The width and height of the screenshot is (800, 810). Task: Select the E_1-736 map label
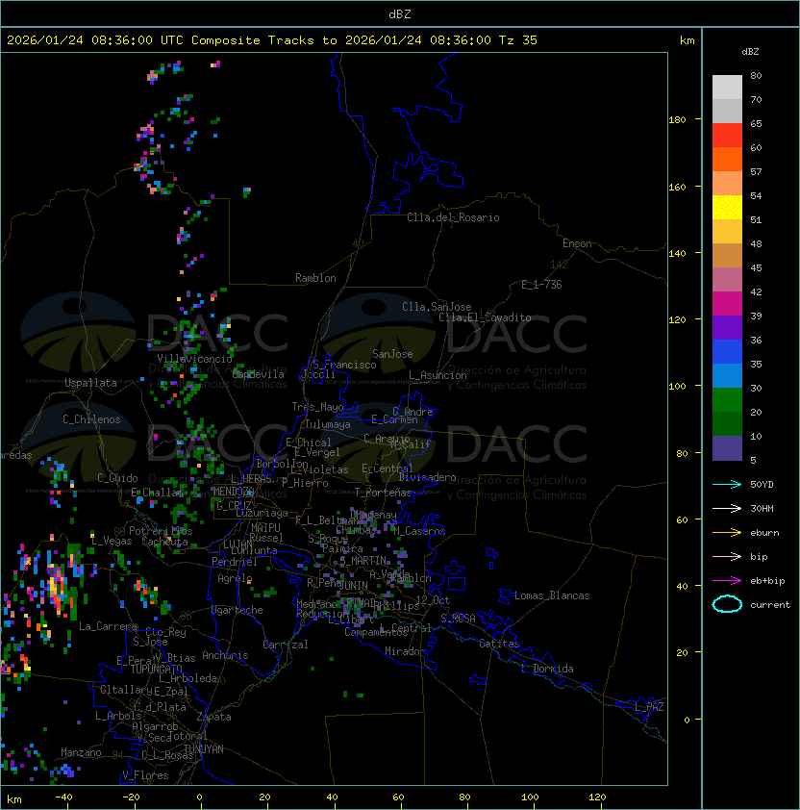pos(541,285)
